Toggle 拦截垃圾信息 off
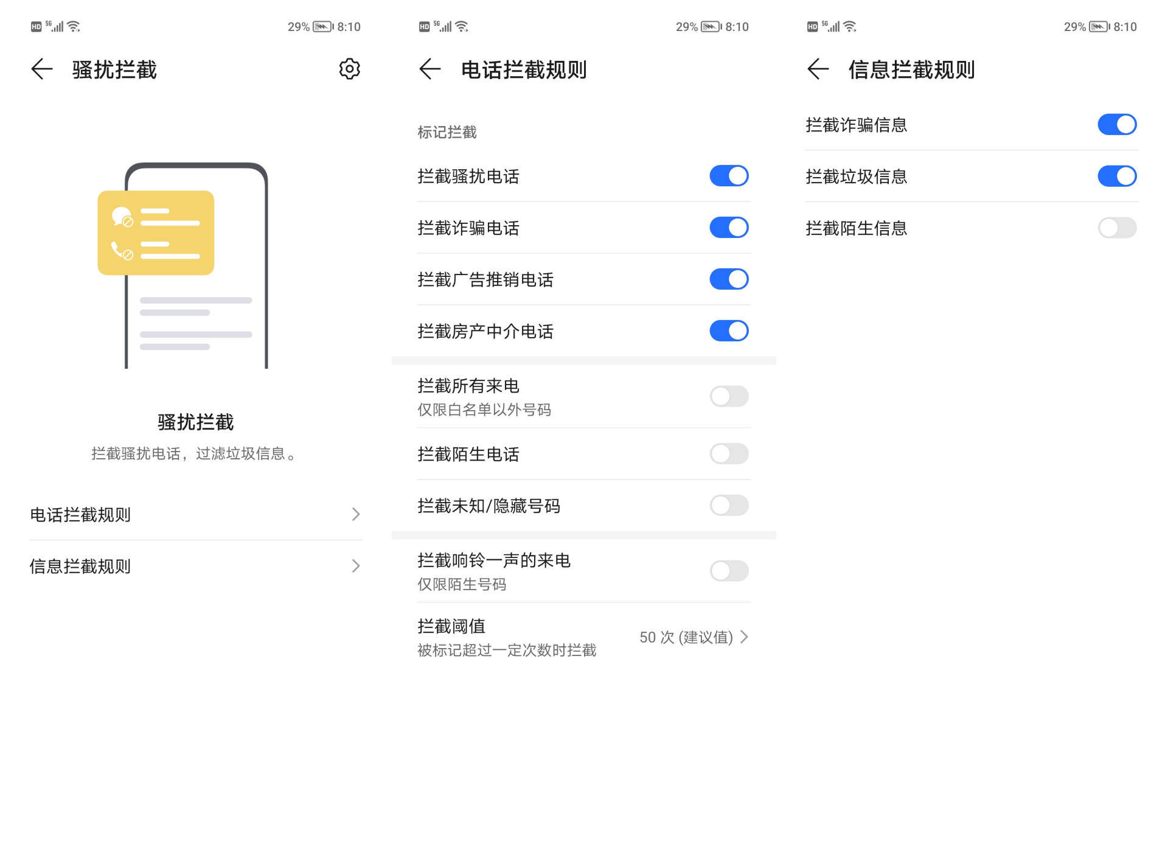This screenshot has width=1168, height=858. [x=1117, y=176]
